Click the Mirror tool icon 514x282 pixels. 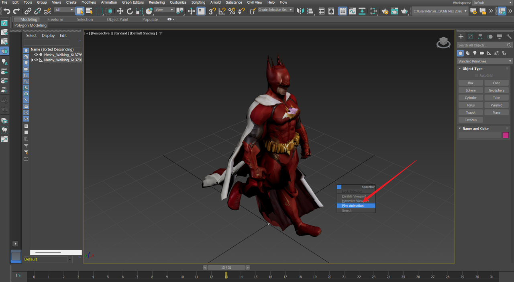point(301,11)
